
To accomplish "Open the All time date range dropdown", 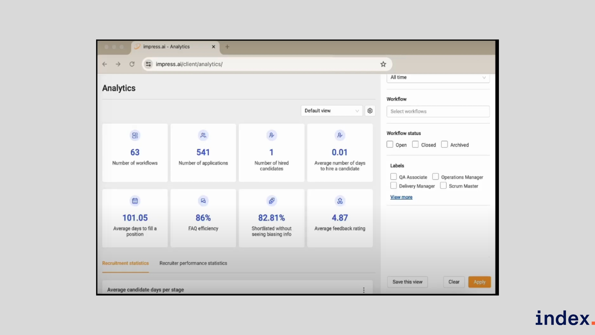I will 438,78.
